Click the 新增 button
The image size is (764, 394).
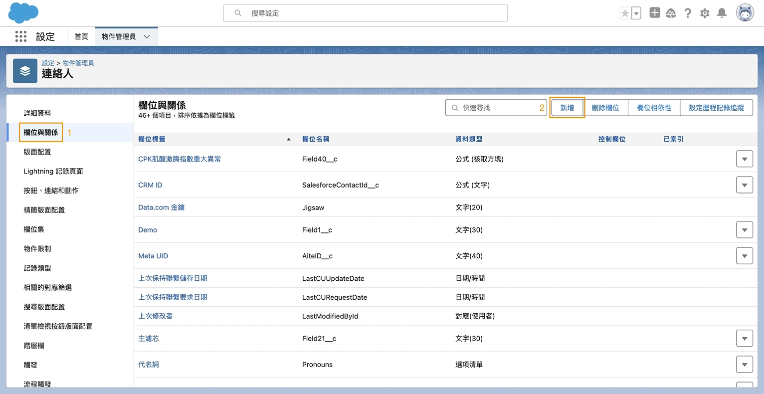click(567, 107)
